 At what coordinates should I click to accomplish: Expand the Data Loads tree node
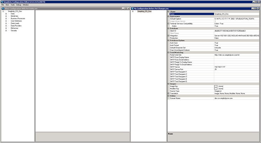(x=6, y=23)
